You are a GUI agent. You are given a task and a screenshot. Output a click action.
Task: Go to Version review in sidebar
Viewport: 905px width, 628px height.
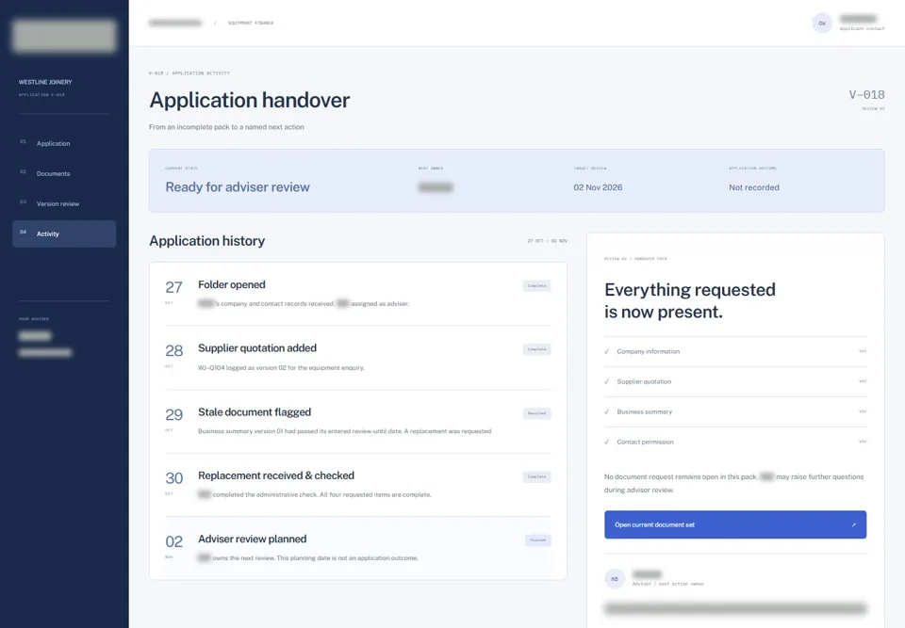[64, 203]
